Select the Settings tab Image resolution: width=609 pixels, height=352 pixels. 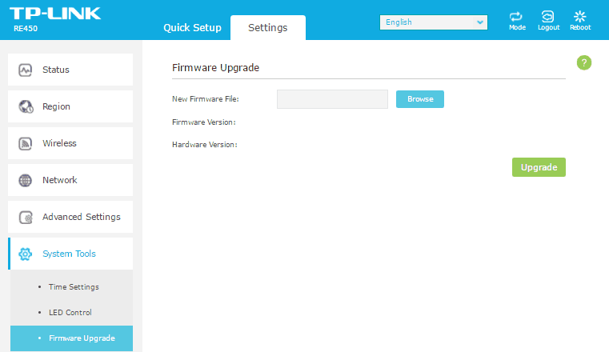pyautogui.click(x=268, y=27)
